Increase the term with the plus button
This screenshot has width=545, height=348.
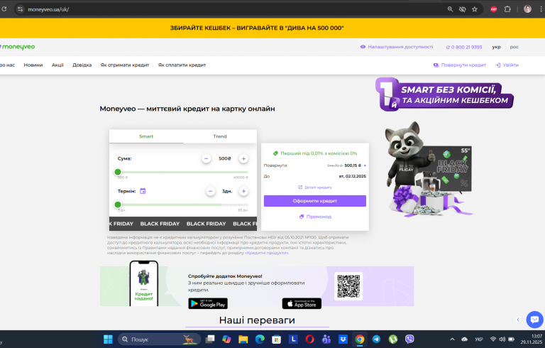pyautogui.click(x=243, y=191)
